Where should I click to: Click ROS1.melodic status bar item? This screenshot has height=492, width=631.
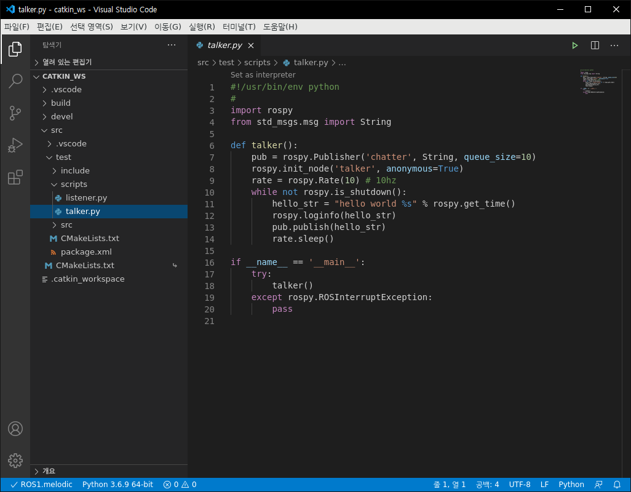click(x=41, y=485)
